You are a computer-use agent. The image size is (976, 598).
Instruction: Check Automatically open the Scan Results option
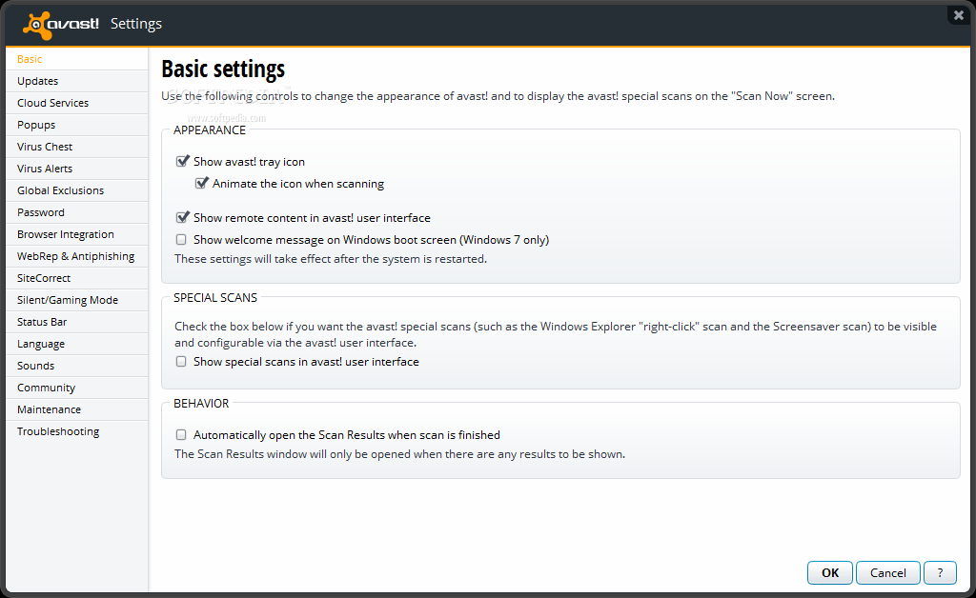[x=181, y=434]
